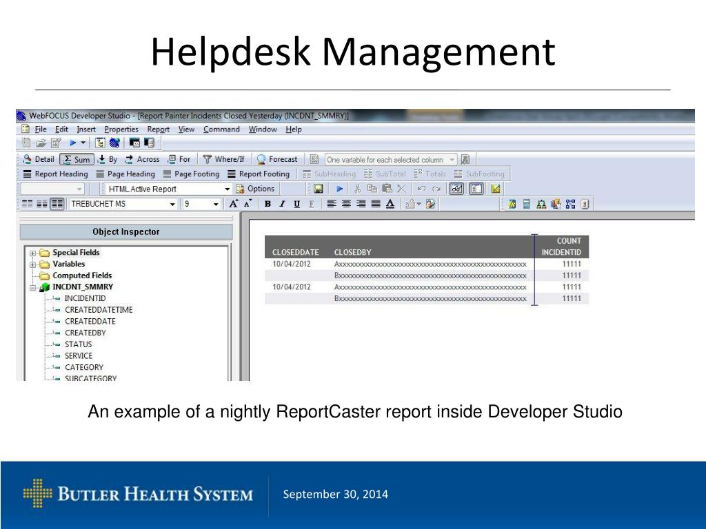Image resolution: width=706 pixels, height=529 pixels.
Task: Click the Undo arrow icon
Action: click(x=421, y=189)
